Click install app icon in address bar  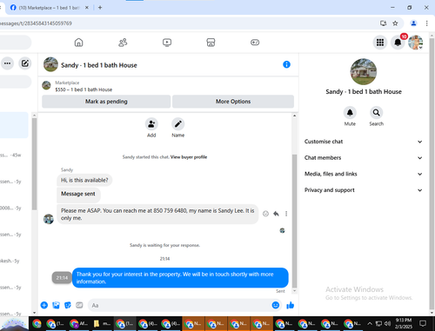pos(383,23)
